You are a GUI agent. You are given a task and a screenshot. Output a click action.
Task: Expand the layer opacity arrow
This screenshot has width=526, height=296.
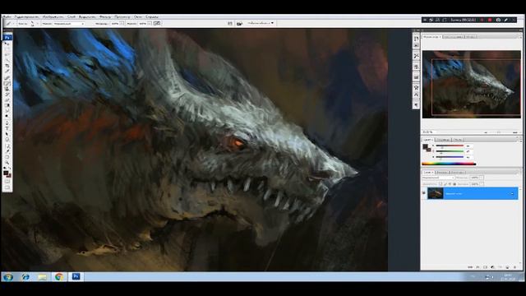tap(482, 178)
